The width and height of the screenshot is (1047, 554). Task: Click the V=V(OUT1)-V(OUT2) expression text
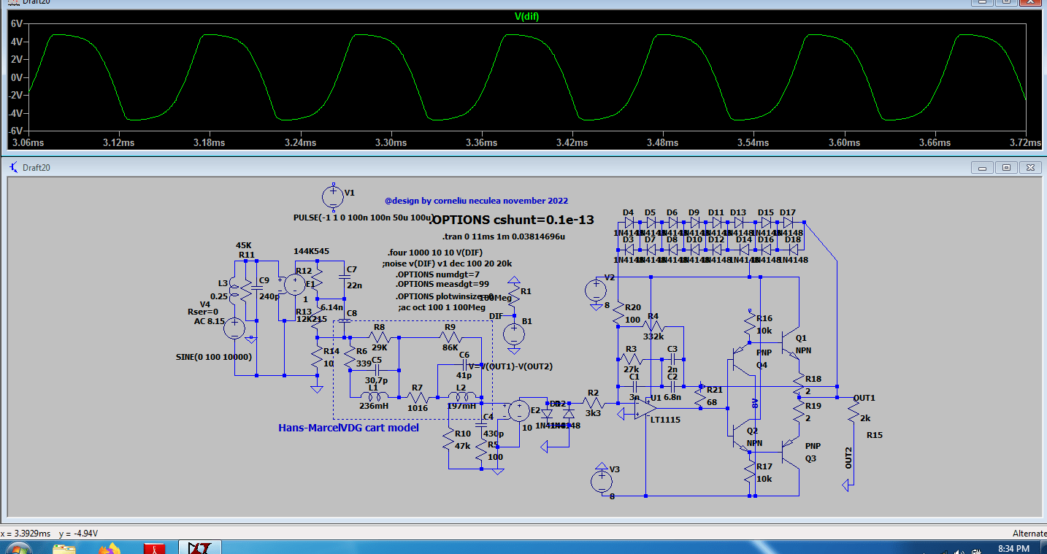coord(510,366)
